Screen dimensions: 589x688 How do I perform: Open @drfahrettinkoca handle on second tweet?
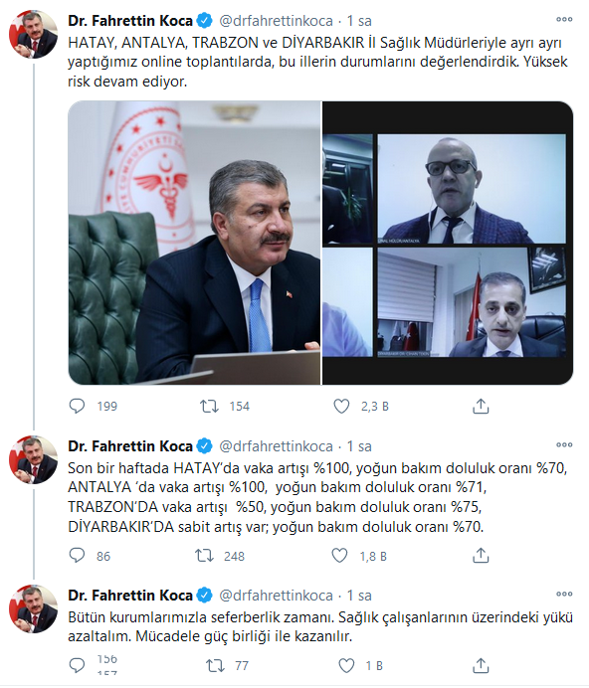click(276, 446)
